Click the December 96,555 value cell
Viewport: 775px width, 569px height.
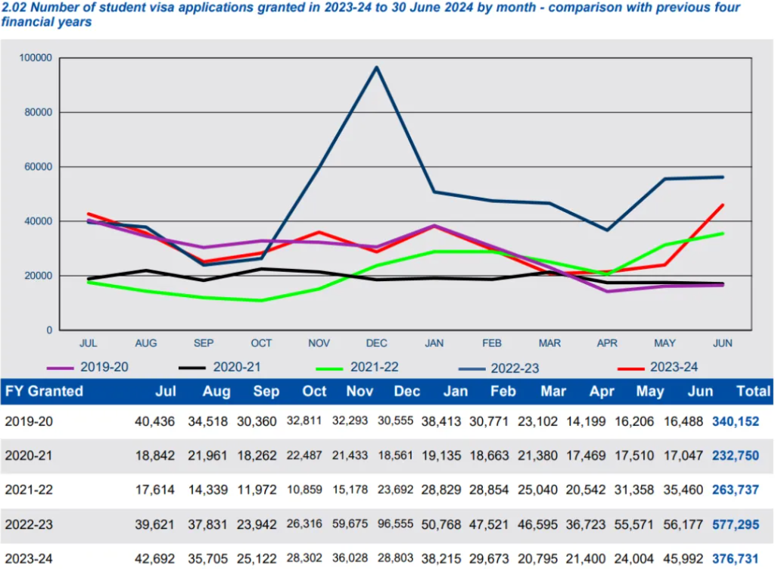(395, 524)
